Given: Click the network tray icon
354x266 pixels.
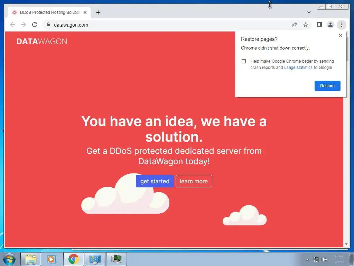Looking at the screenshot, I should click(x=316, y=259).
